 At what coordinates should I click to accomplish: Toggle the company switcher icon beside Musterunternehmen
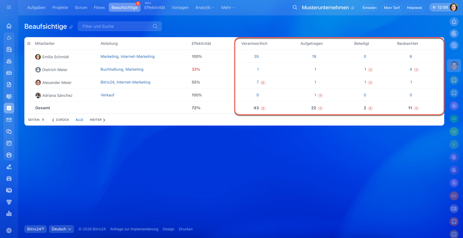point(353,8)
